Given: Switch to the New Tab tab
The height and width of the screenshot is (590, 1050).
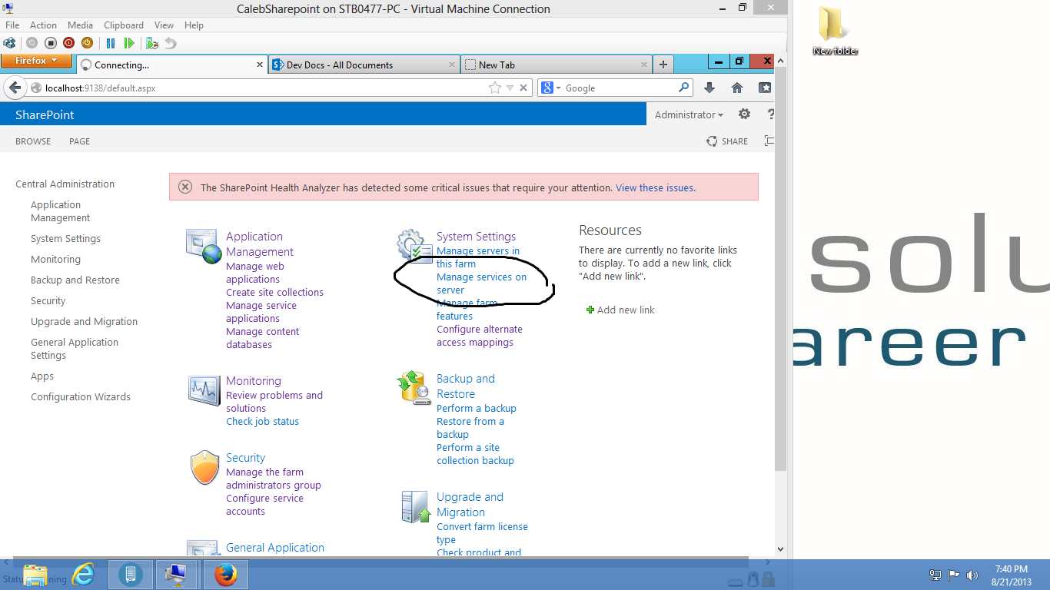Looking at the screenshot, I should pyautogui.click(x=556, y=65).
